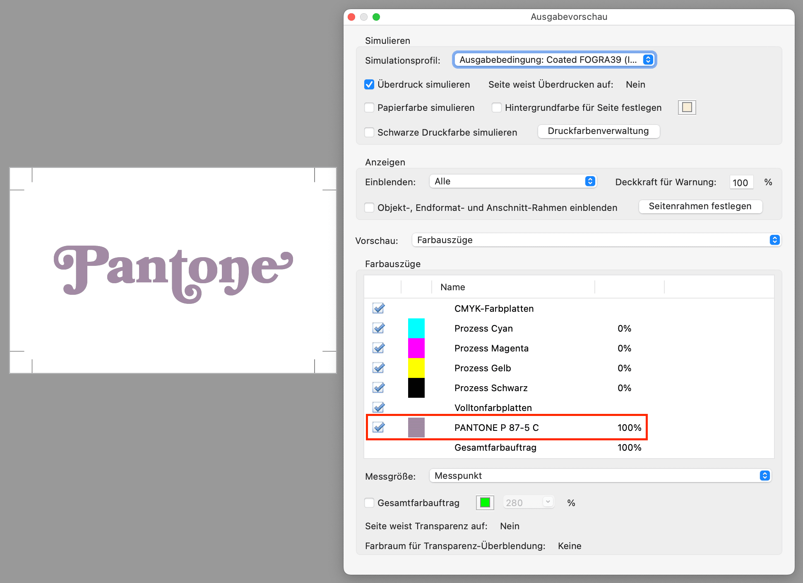The image size is (803, 583).
Task: Toggle CMYK-Farbplatten checkbox
Action: [x=379, y=308]
